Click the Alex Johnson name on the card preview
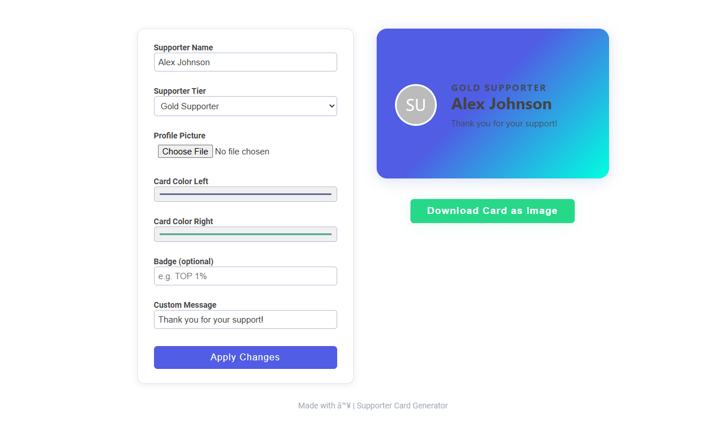Viewport: 723px width, 445px height. pos(501,104)
